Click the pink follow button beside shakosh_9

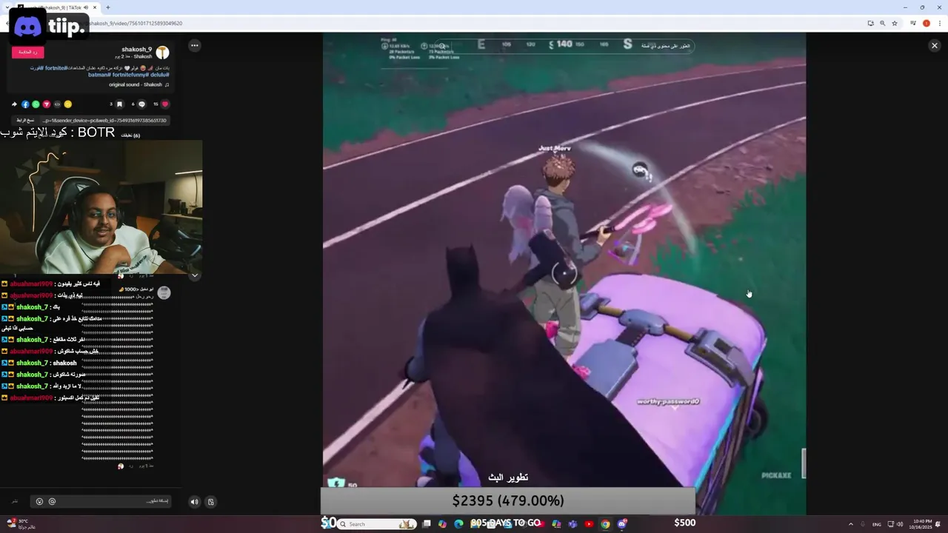[28, 52]
